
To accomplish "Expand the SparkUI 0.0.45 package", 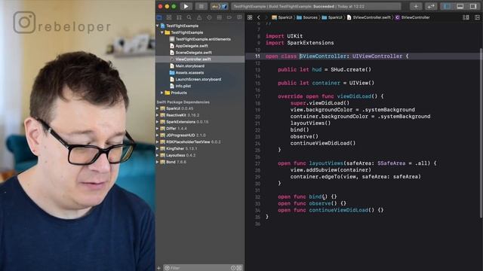I will pyautogui.click(x=158, y=108).
